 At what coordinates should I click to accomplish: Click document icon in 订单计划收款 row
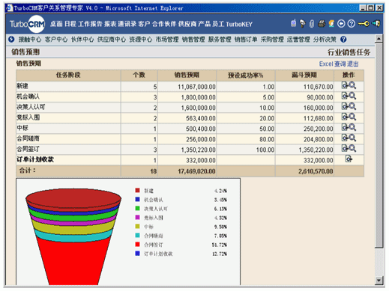pyautogui.click(x=349, y=159)
